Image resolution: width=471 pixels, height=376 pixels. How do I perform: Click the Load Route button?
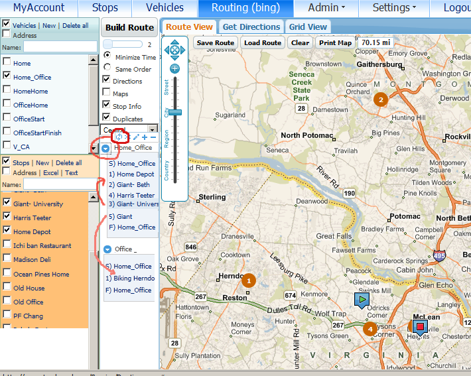pyautogui.click(x=263, y=42)
